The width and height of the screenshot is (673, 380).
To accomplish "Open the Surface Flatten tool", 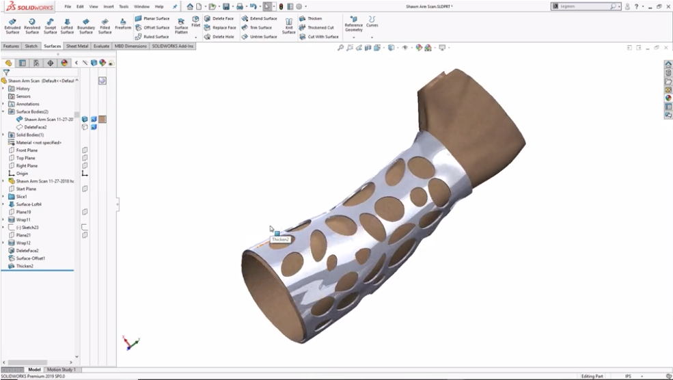I will (181, 26).
